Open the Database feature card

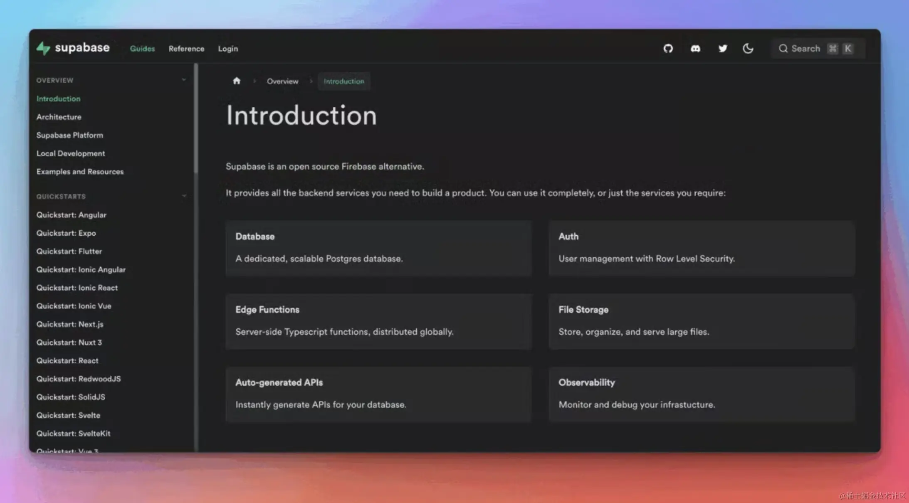(x=378, y=248)
